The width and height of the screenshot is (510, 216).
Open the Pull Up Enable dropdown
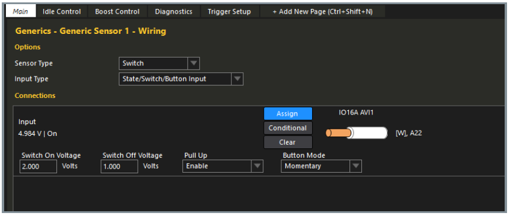223,166
